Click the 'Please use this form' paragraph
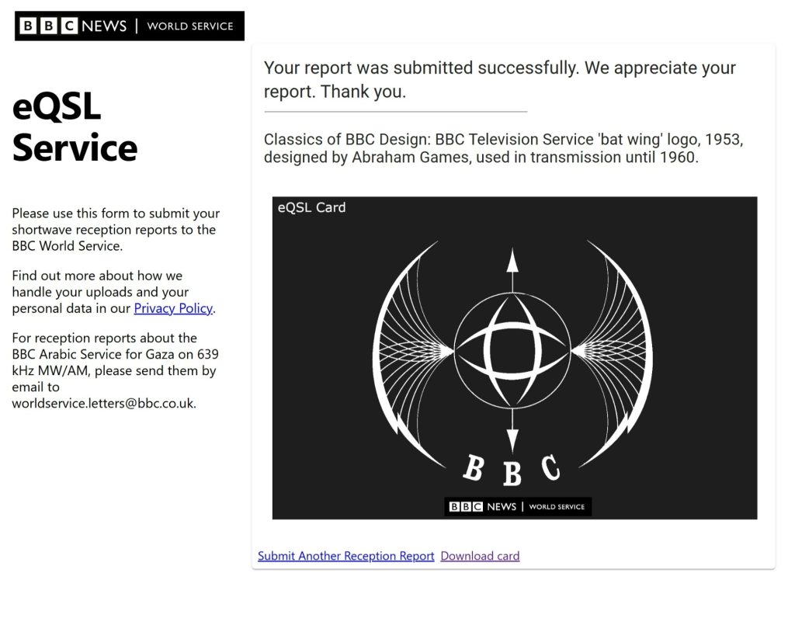Image resolution: width=795 pixels, height=632 pixels. [x=116, y=229]
